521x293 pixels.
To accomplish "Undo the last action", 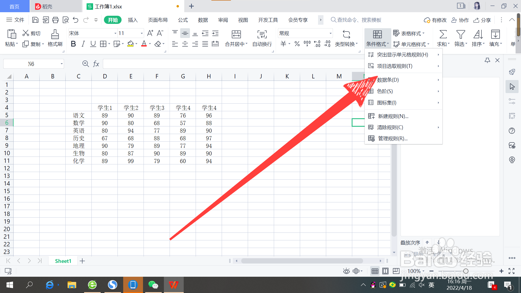I will 75,20.
